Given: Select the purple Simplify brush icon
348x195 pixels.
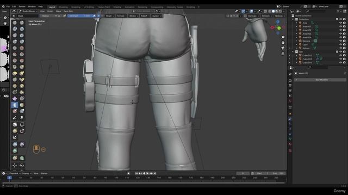Looking at the screenshot, I should click(x=15, y=99).
